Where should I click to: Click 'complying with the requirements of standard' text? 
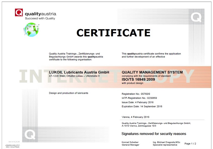[146, 76]
